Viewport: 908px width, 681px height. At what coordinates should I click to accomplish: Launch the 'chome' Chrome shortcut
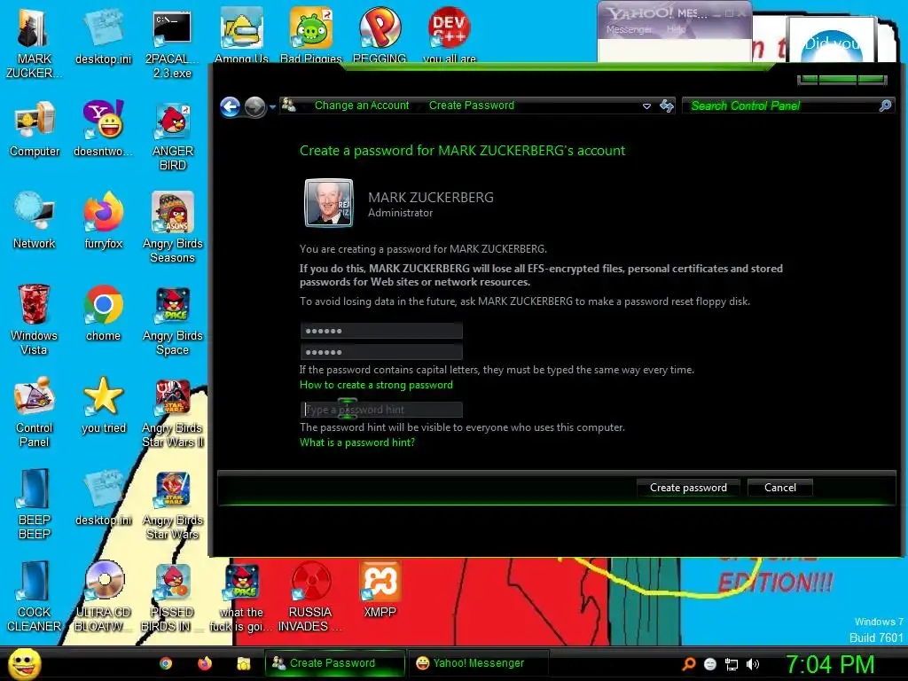click(x=103, y=313)
